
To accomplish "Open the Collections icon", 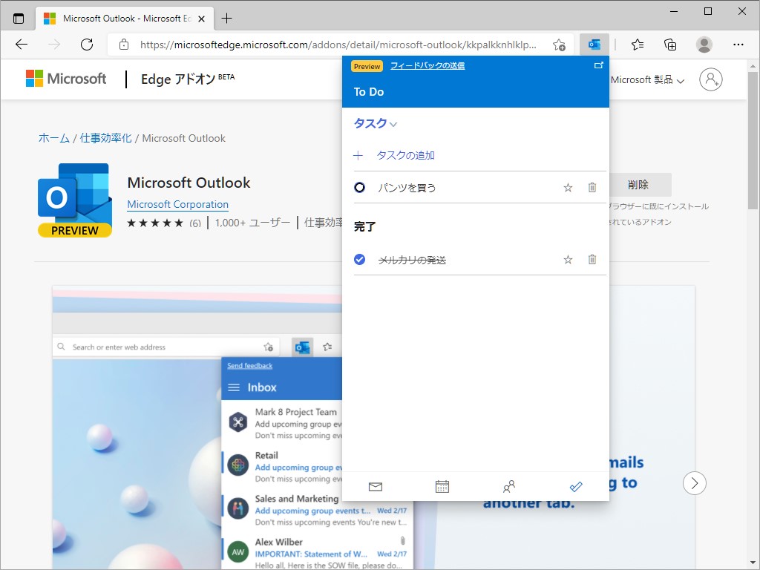I will (x=670, y=45).
